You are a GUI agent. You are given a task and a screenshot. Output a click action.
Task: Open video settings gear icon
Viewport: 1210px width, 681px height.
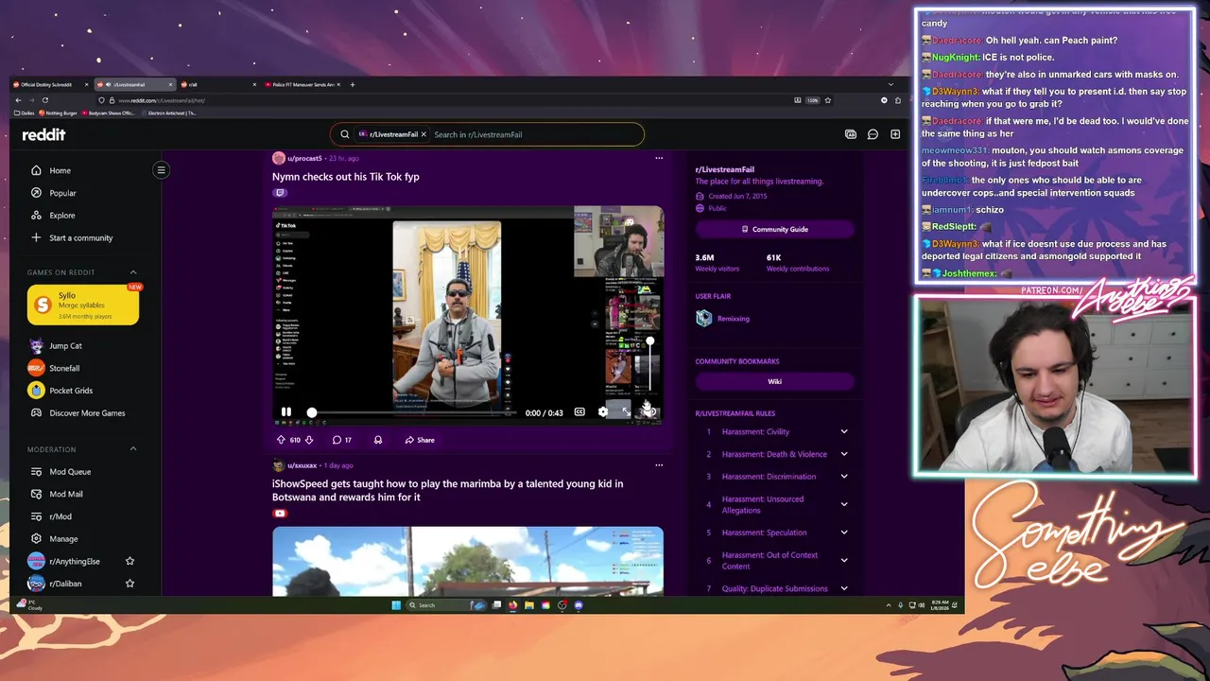pos(603,412)
